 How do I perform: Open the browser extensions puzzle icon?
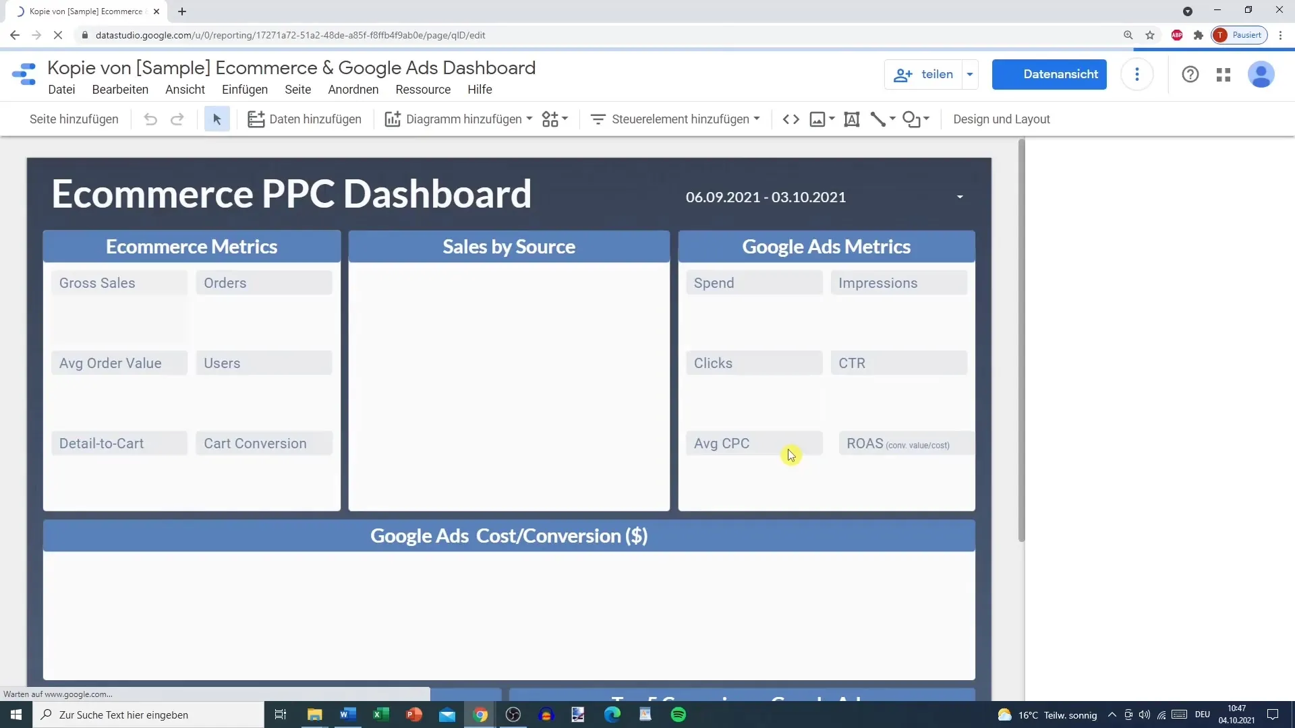tap(1199, 35)
